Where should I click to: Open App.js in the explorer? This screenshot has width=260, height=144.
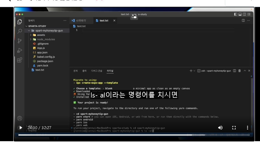pyautogui.click(x=41, y=48)
